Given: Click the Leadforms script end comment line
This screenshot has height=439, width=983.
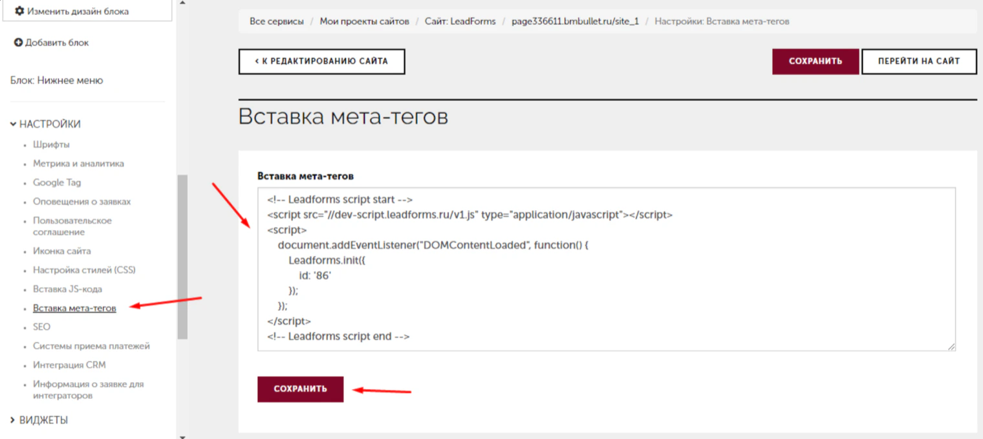Looking at the screenshot, I should (x=338, y=337).
